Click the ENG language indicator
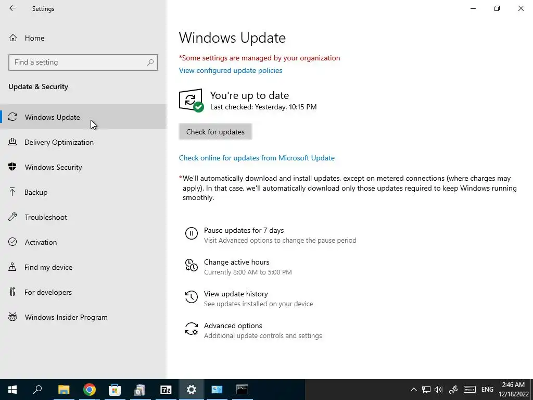 [487, 390]
